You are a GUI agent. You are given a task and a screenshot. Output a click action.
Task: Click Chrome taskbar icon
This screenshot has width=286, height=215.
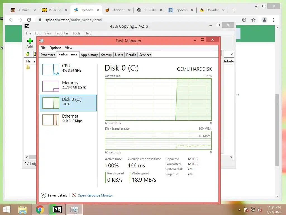40,209
